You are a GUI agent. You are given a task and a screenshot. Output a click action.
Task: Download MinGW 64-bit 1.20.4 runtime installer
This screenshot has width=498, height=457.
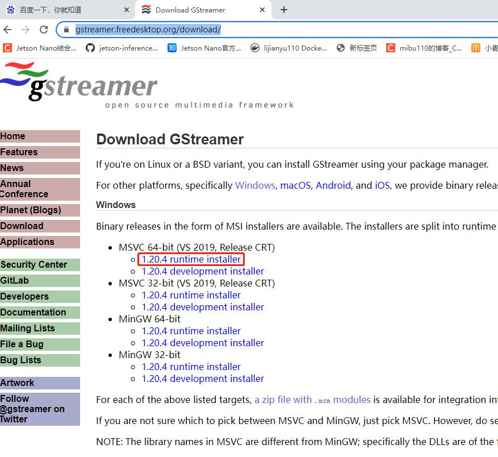[191, 331]
